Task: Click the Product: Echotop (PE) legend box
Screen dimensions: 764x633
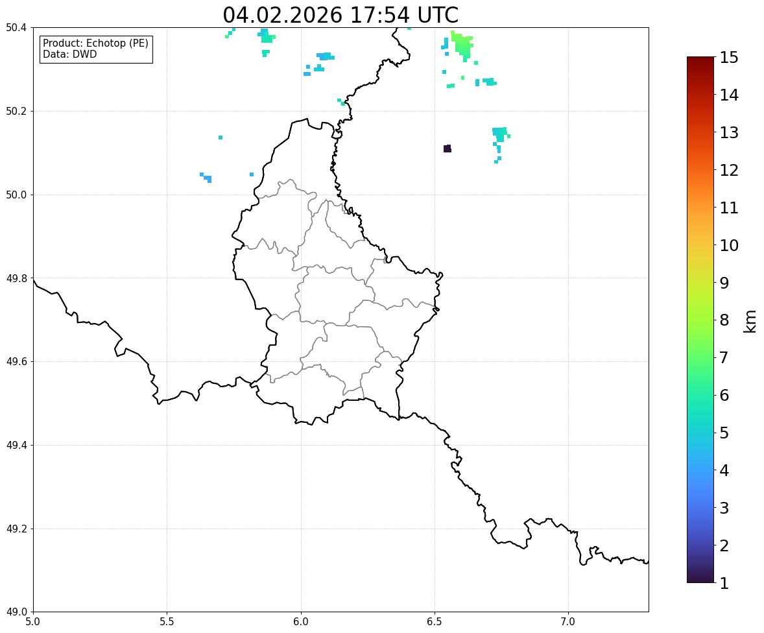Action: [x=96, y=49]
